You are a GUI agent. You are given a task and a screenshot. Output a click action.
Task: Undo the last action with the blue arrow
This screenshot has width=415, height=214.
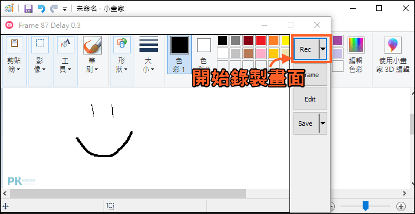pos(41,9)
